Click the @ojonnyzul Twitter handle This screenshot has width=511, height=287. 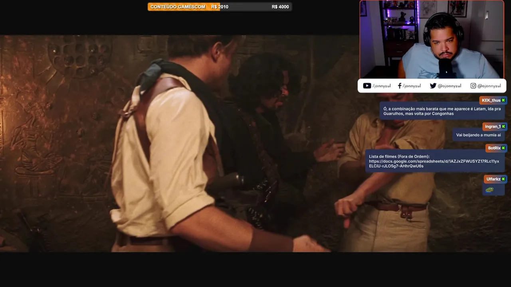(450, 86)
